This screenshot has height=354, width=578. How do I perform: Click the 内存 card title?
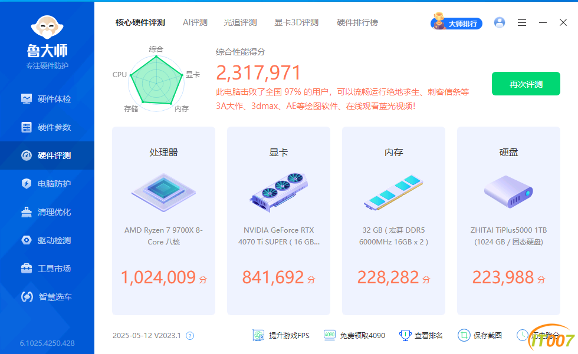394,153
